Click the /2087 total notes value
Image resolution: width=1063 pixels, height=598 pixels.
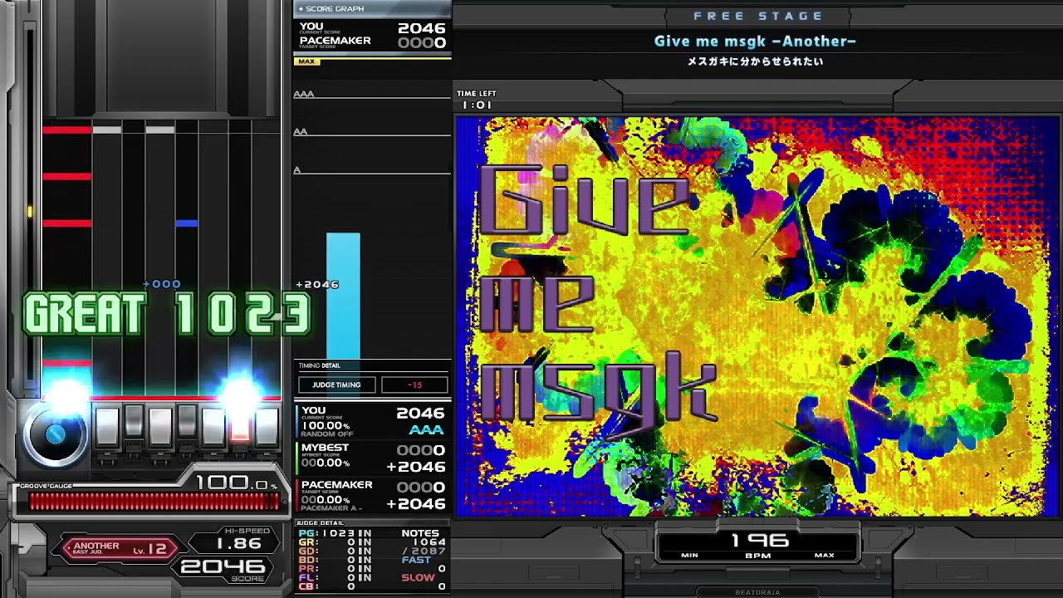coord(424,551)
